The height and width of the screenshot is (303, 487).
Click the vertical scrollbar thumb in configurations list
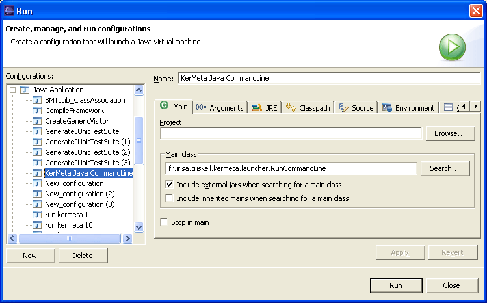[139, 140]
